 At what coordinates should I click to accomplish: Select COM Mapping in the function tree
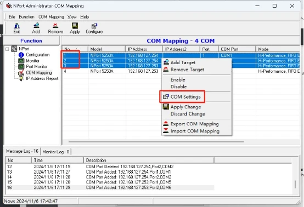coord(39,73)
